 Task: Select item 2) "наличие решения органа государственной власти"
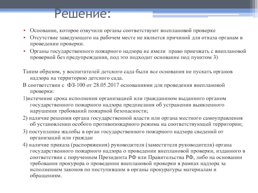(133, 121)
